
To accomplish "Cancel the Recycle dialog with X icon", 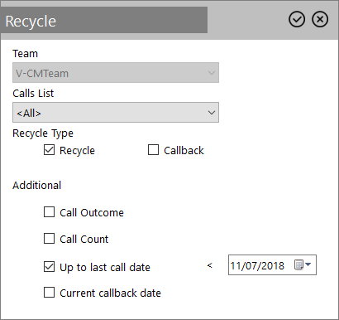I will point(320,20).
